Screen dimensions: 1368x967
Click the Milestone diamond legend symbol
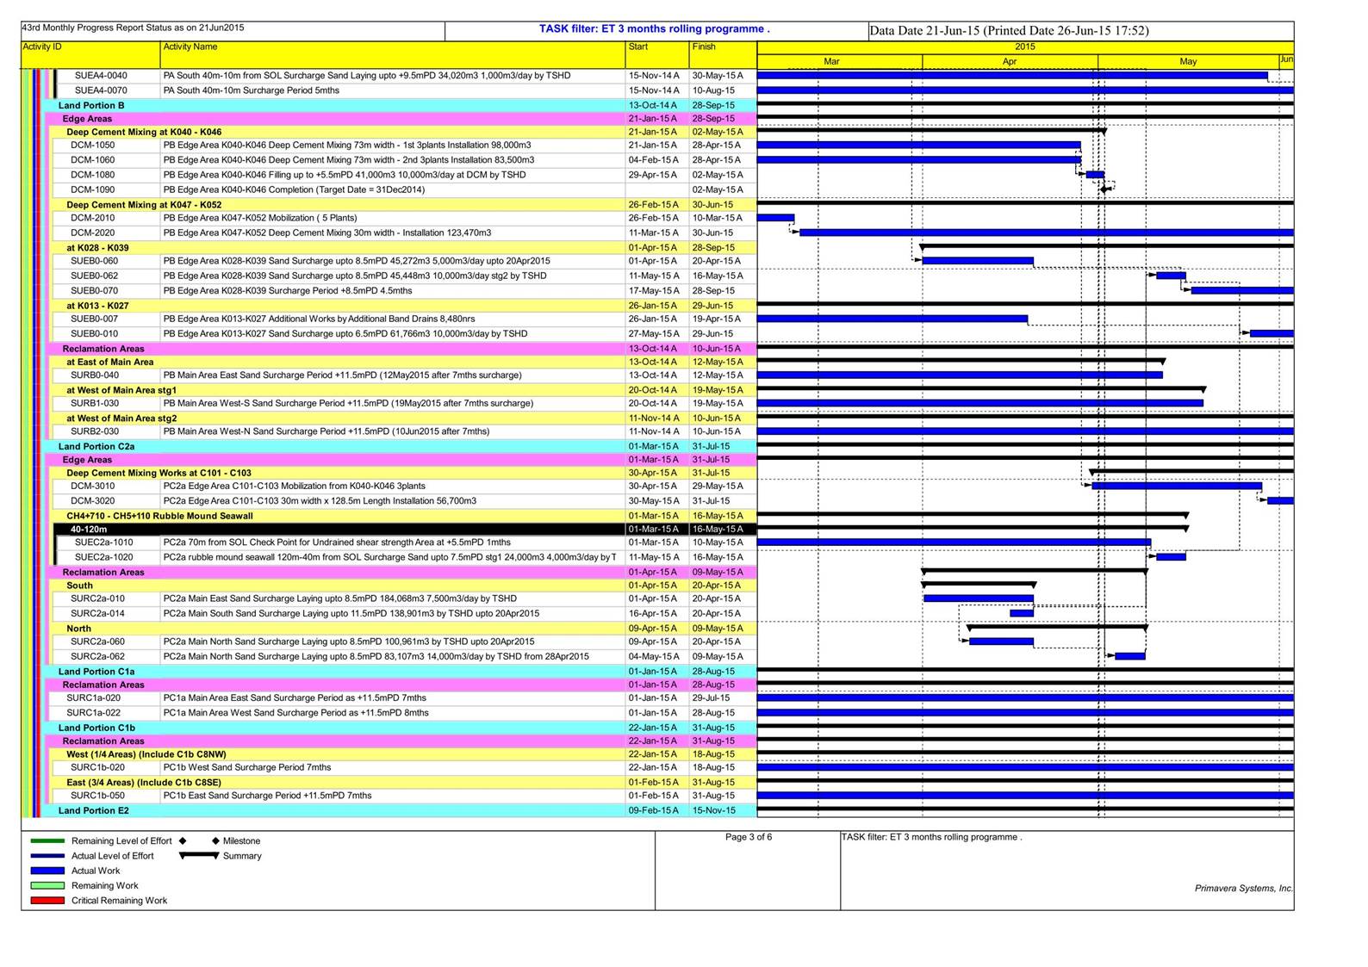coord(215,841)
